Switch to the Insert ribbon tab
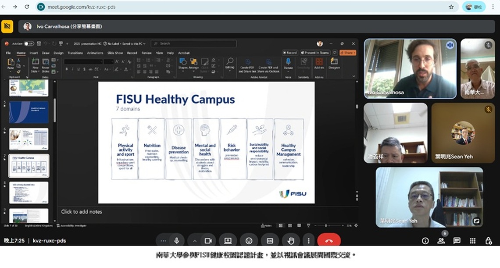 coord(33,53)
